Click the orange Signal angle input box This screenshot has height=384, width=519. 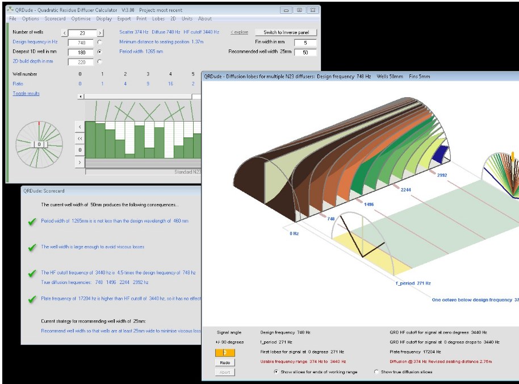click(225, 353)
